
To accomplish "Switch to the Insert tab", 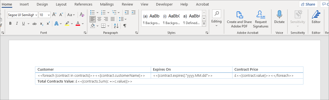I will (24, 4).
